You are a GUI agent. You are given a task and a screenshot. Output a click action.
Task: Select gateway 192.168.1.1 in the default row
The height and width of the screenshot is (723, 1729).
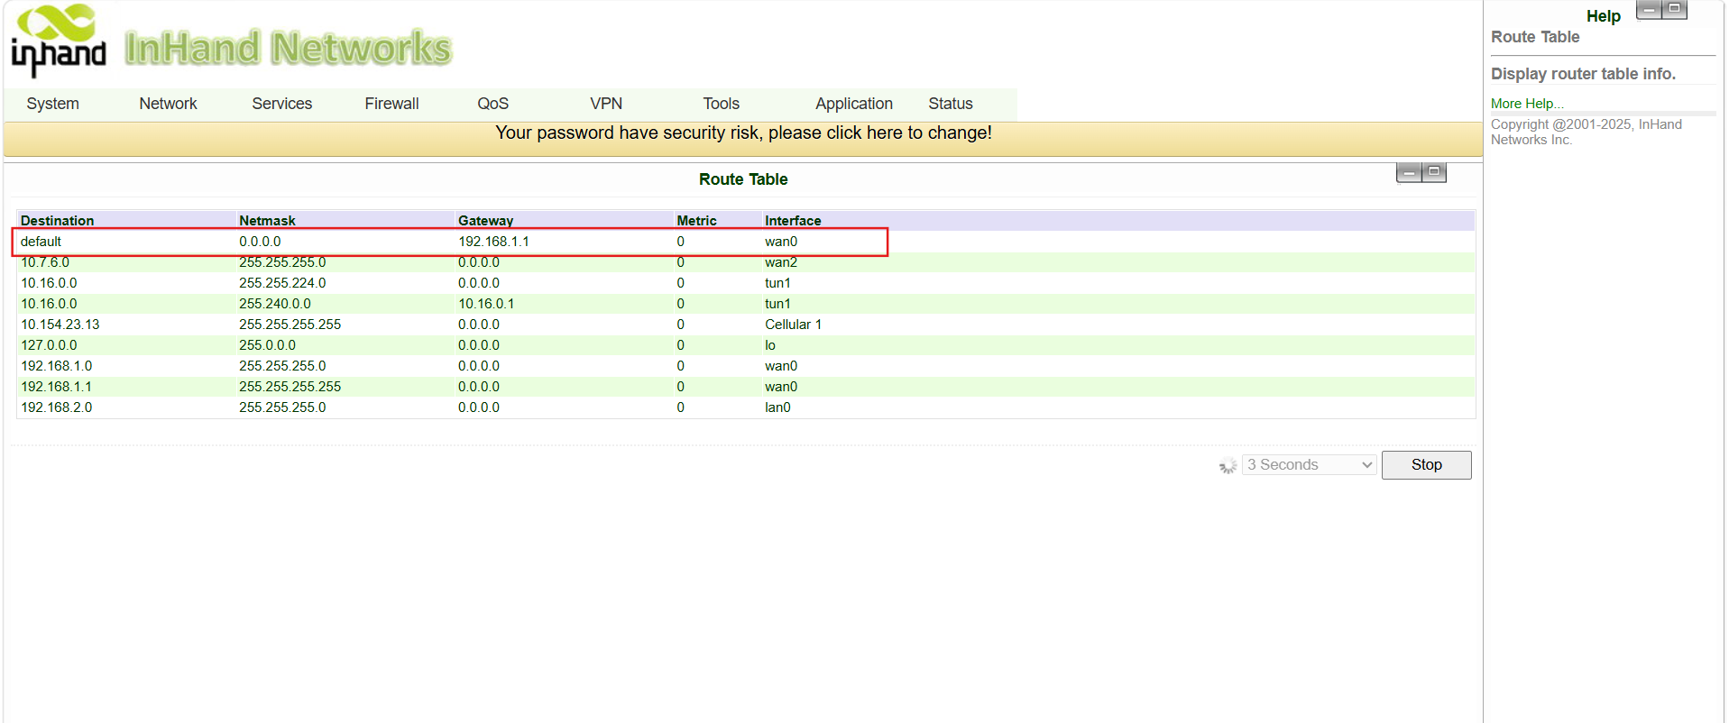point(493,242)
